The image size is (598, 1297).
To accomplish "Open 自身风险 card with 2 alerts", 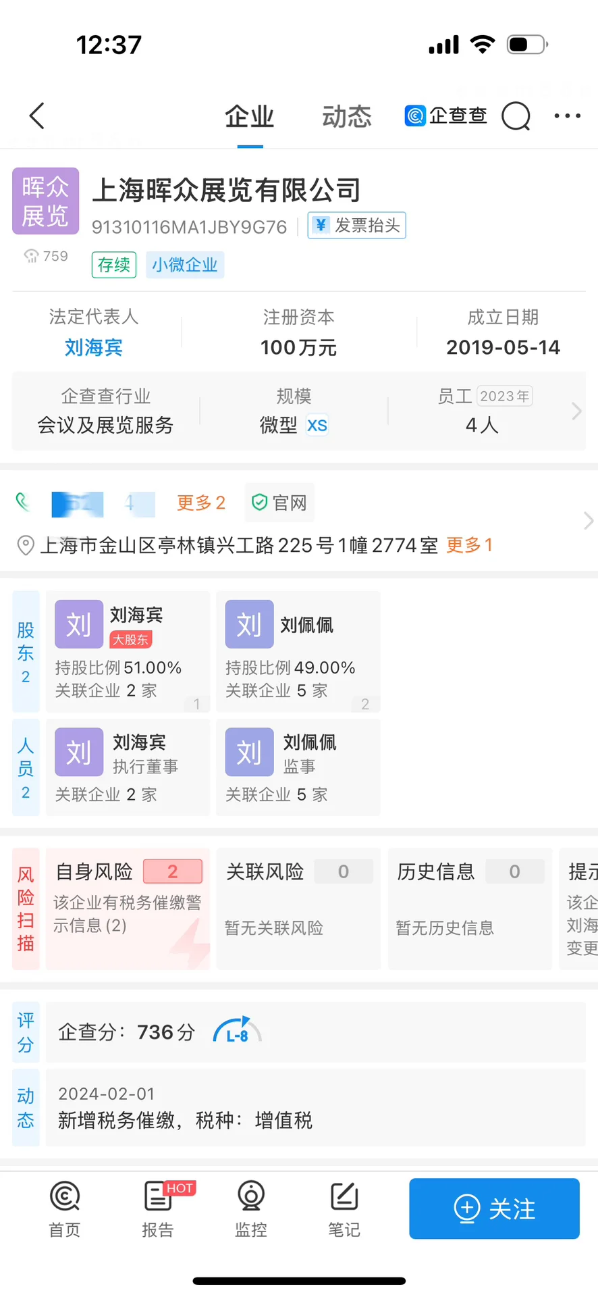I will (128, 909).
